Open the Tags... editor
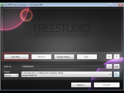The width and height of the screenshot is (124, 93). click(87, 57)
